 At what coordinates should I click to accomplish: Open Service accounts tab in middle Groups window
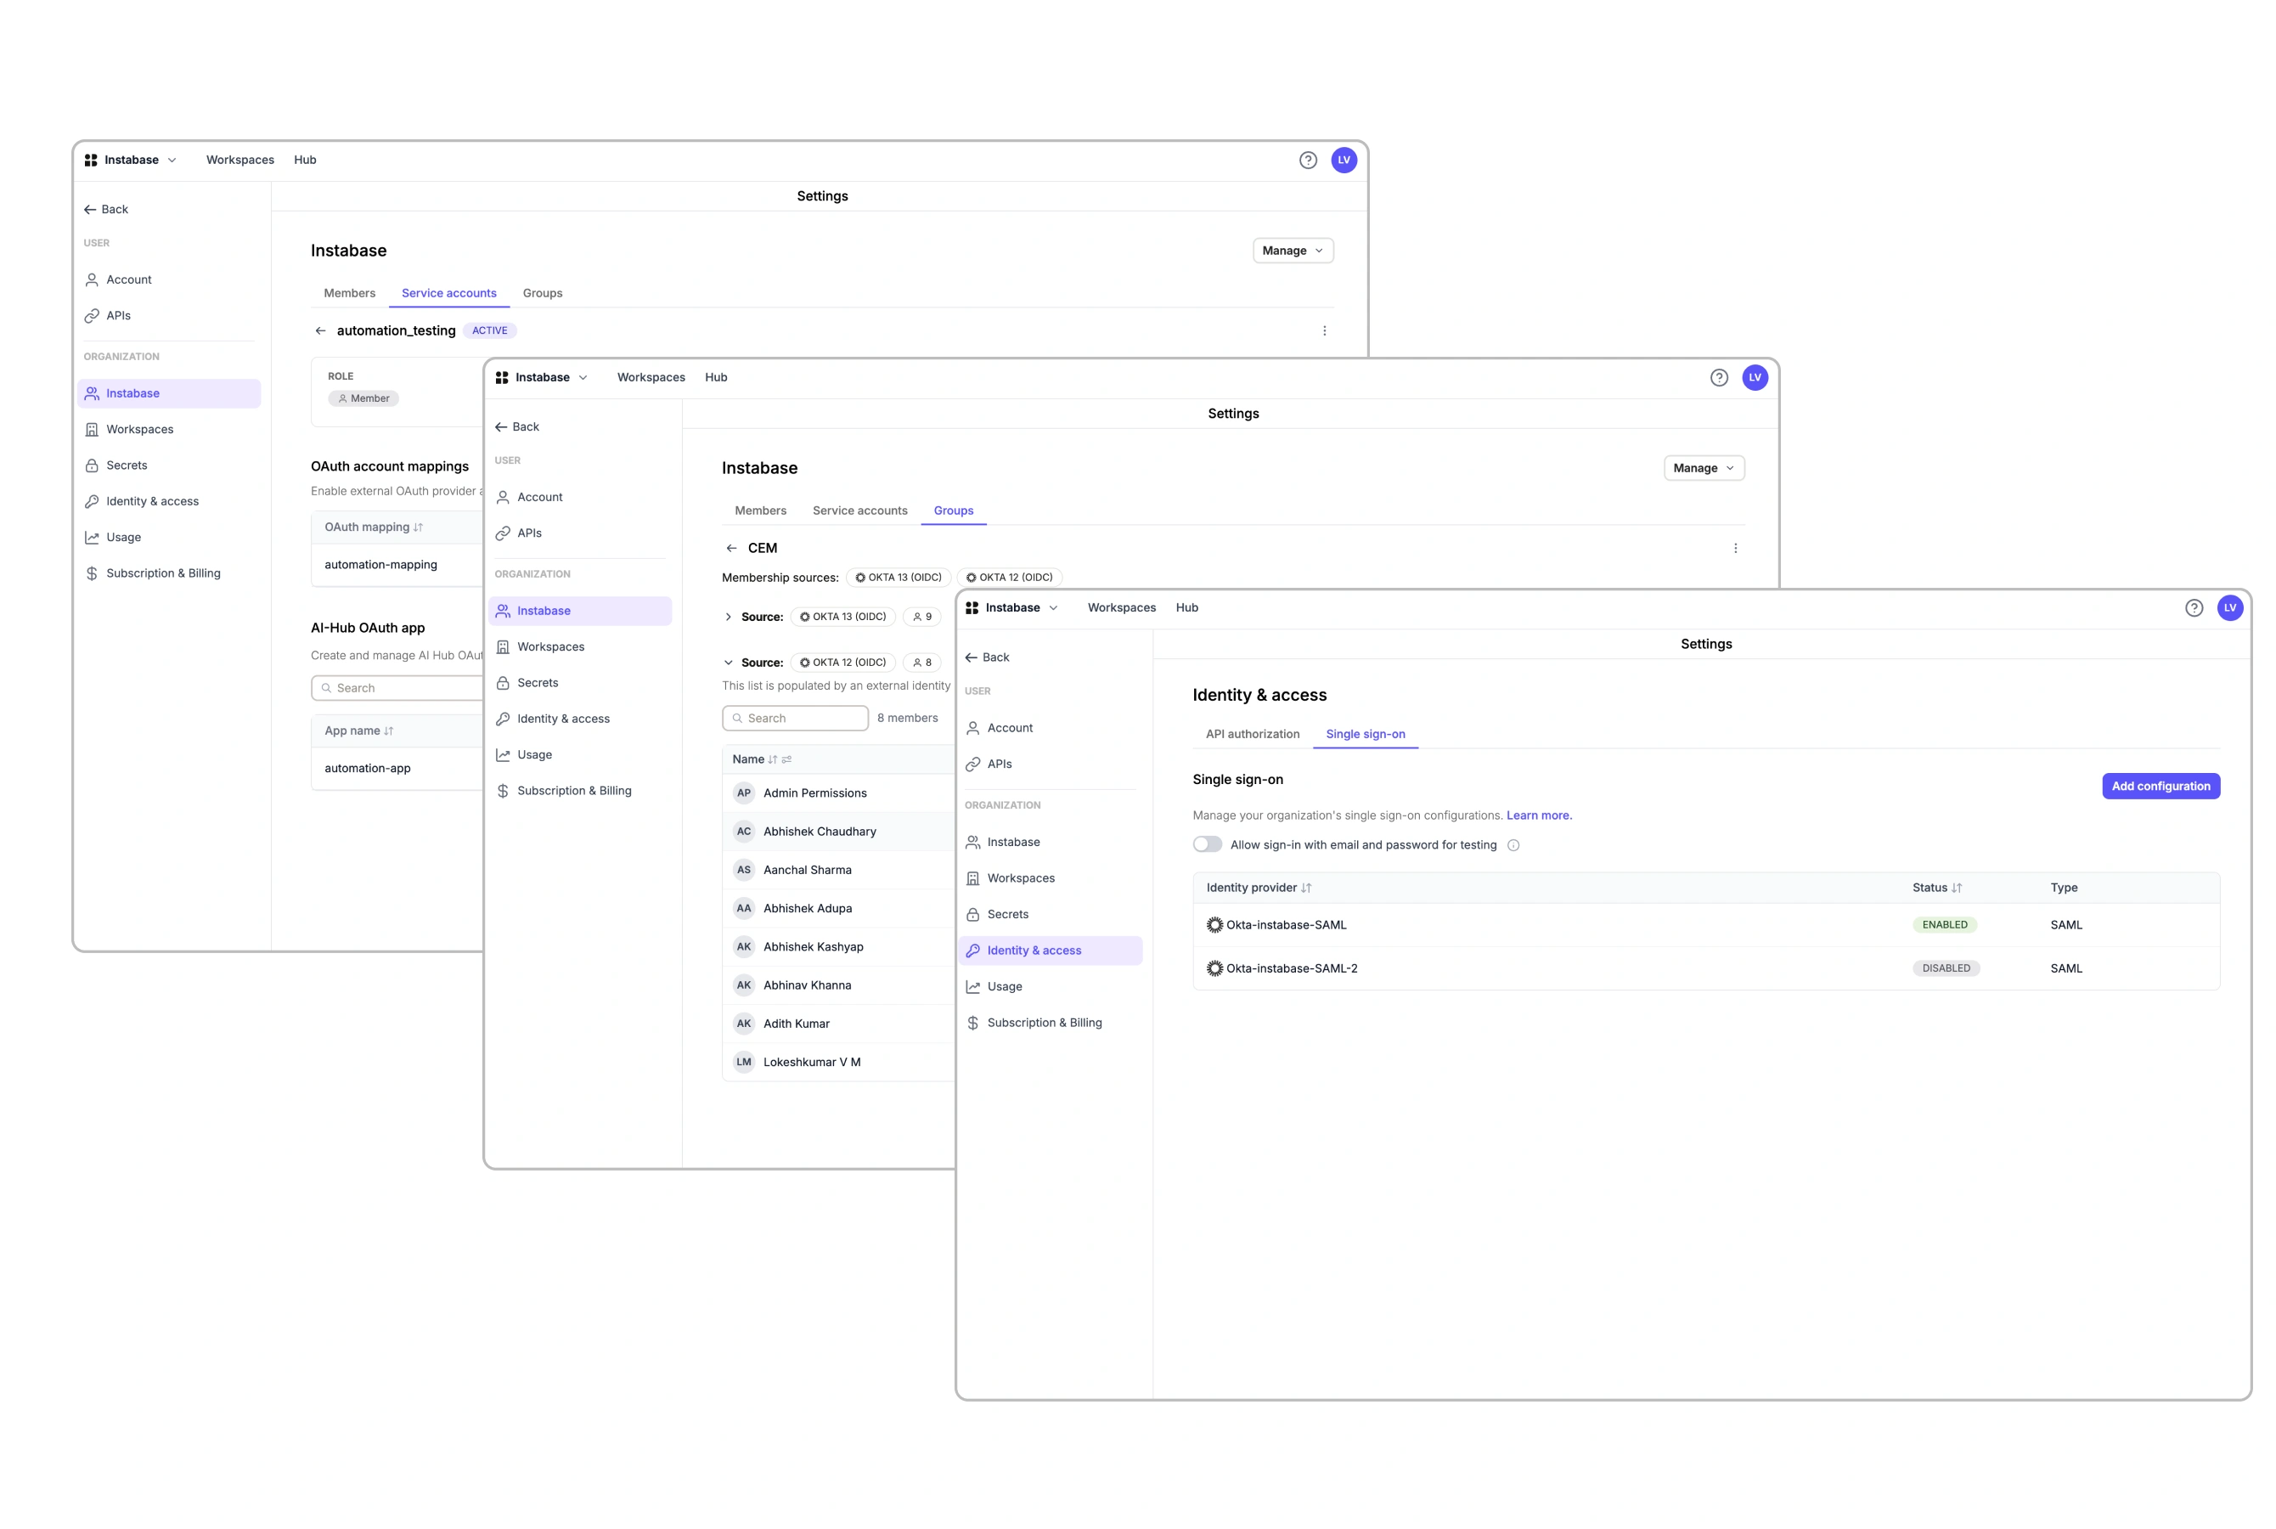coord(859,510)
